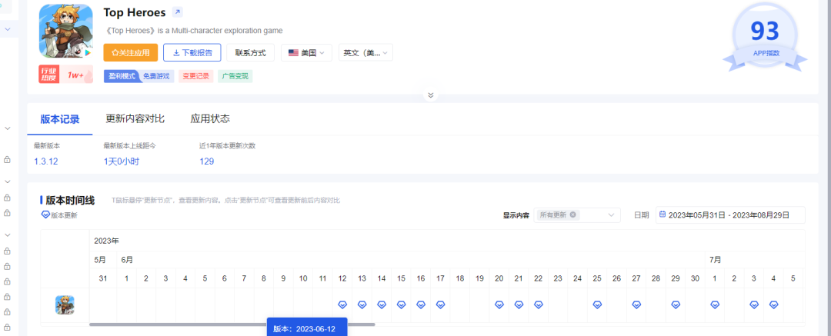The height and width of the screenshot is (336, 831).
Task: Click the timeline horizontal scrollbar
Action: pos(231,324)
